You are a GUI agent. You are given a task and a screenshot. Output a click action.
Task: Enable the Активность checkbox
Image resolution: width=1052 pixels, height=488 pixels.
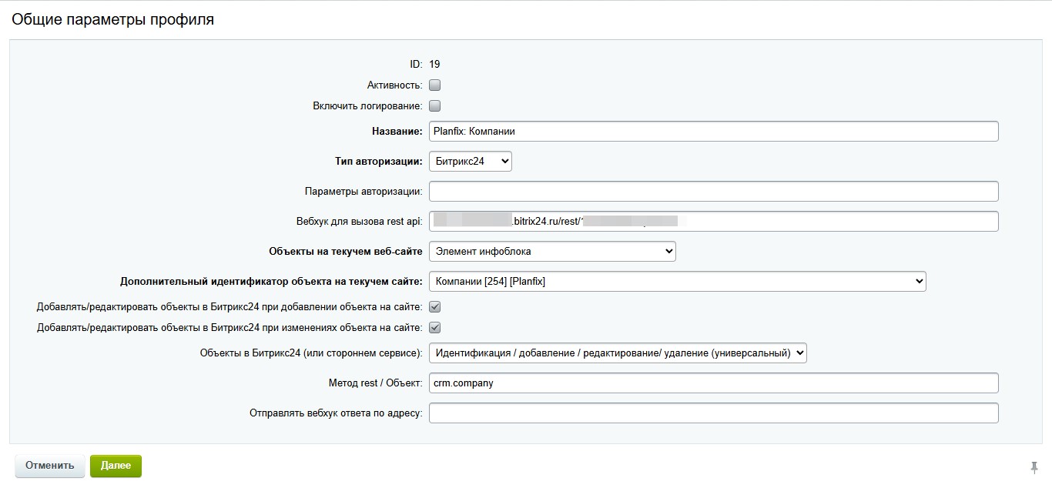pos(434,85)
